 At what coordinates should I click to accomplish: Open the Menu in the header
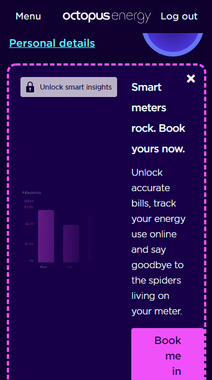click(x=28, y=16)
